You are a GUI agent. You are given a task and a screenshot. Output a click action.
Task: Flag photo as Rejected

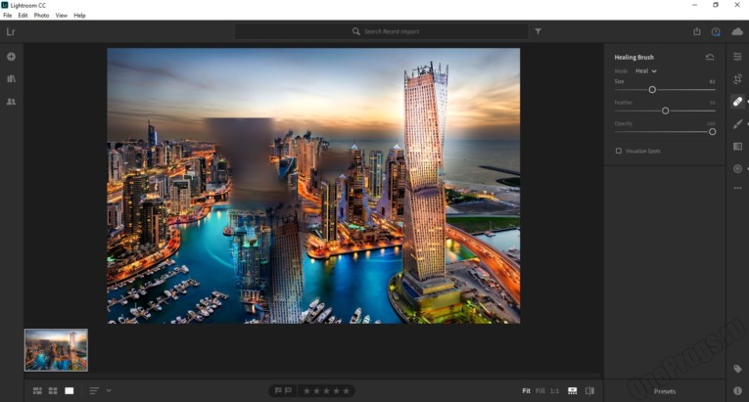[288, 390]
